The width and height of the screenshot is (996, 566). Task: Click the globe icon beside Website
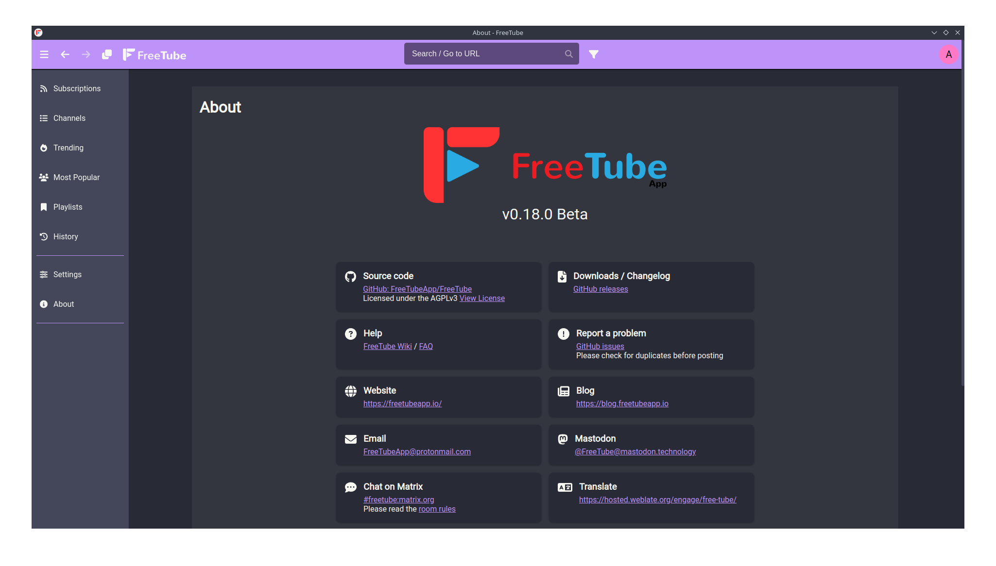tap(351, 391)
